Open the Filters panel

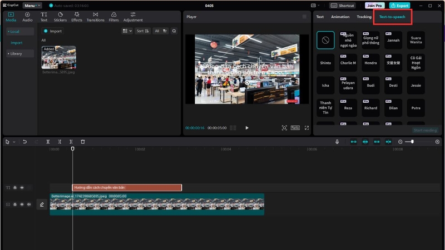pos(113,17)
